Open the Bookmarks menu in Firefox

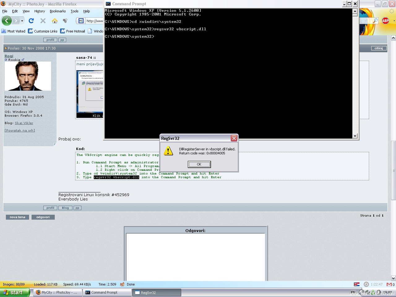[58, 11]
